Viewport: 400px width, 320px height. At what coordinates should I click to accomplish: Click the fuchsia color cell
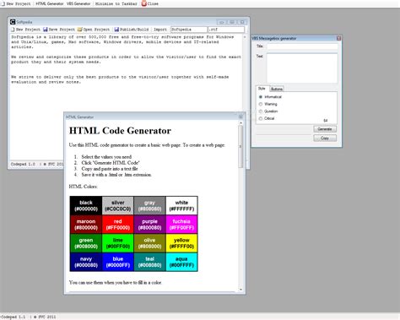coord(181,225)
